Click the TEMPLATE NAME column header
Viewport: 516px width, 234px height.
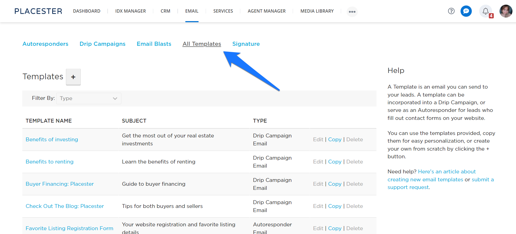click(49, 121)
